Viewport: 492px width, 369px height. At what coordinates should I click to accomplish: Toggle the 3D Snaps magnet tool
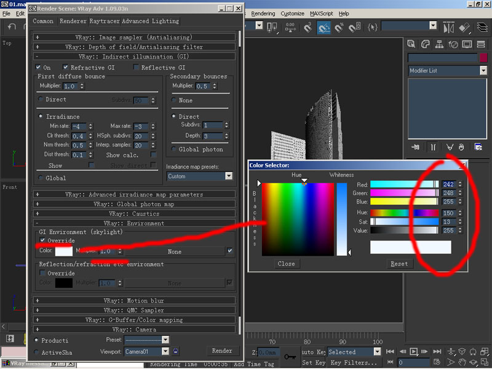(x=308, y=28)
